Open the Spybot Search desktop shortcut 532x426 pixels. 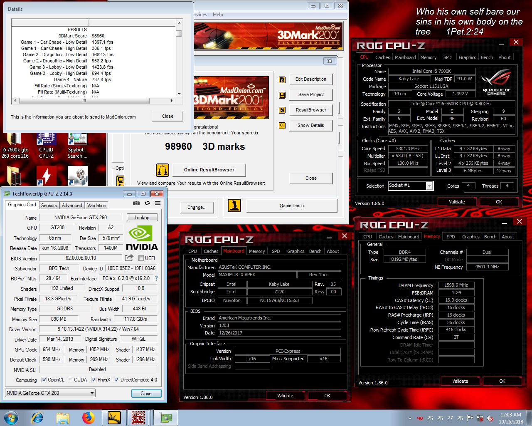pyautogui.click(x=77, y=146)
